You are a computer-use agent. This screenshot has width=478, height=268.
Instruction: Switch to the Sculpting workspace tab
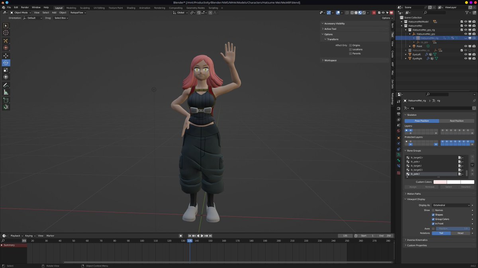pos(85,8)
